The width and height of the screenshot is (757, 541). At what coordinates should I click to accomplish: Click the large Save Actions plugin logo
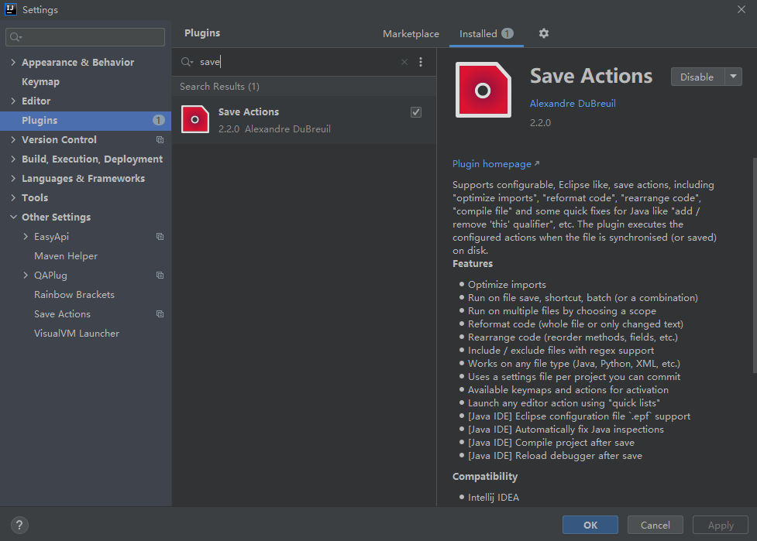coord(483,90)
